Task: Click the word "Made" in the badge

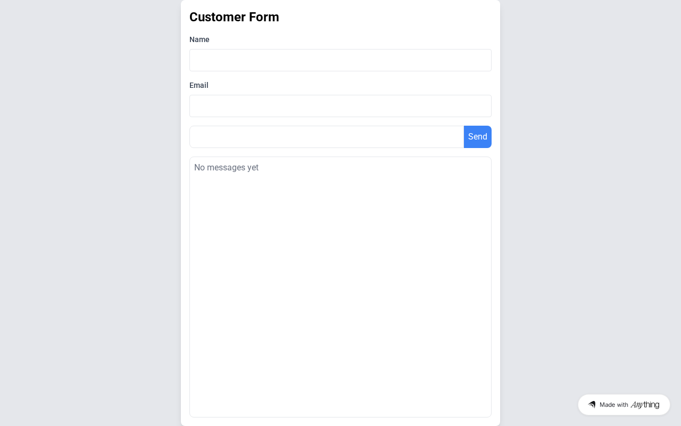Action: point(607,405)
